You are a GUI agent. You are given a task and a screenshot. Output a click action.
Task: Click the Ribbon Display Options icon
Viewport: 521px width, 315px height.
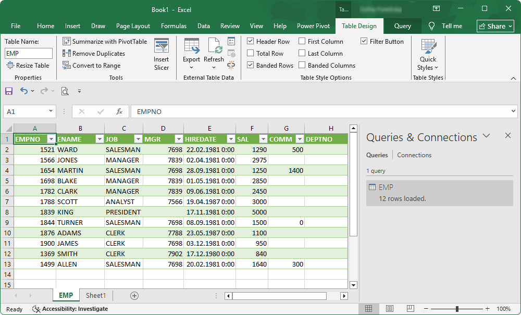(x=436, y=9)
